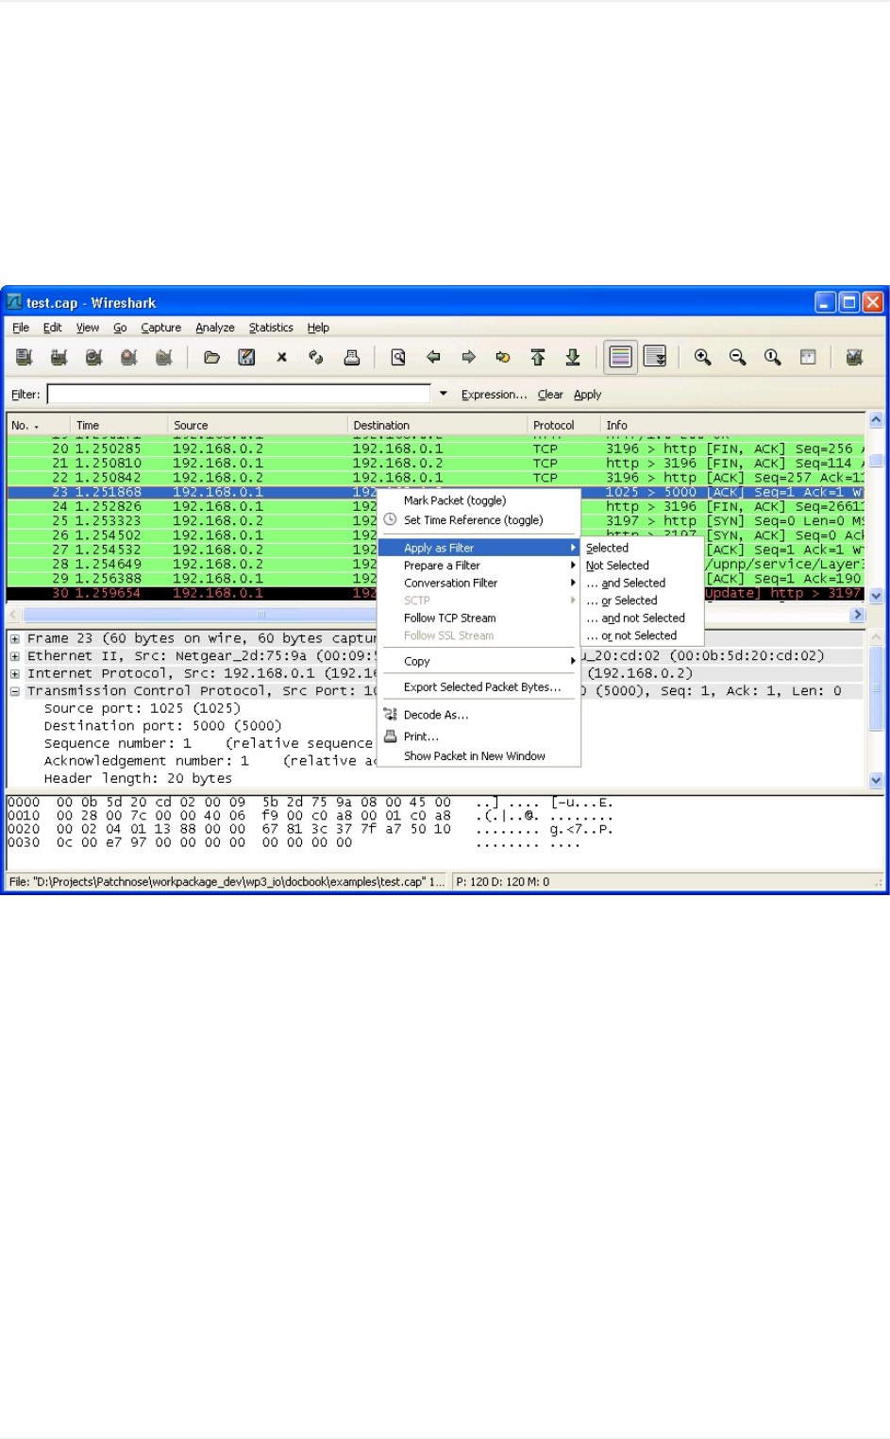Open the Capture menu
The image size is (890, 1439).
tap(161, 328)
